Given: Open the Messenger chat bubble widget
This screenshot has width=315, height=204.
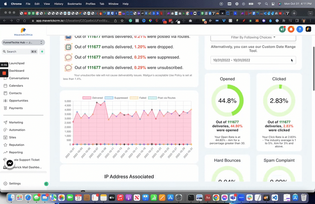Looking at the screenshot, I should pos(10,163).
